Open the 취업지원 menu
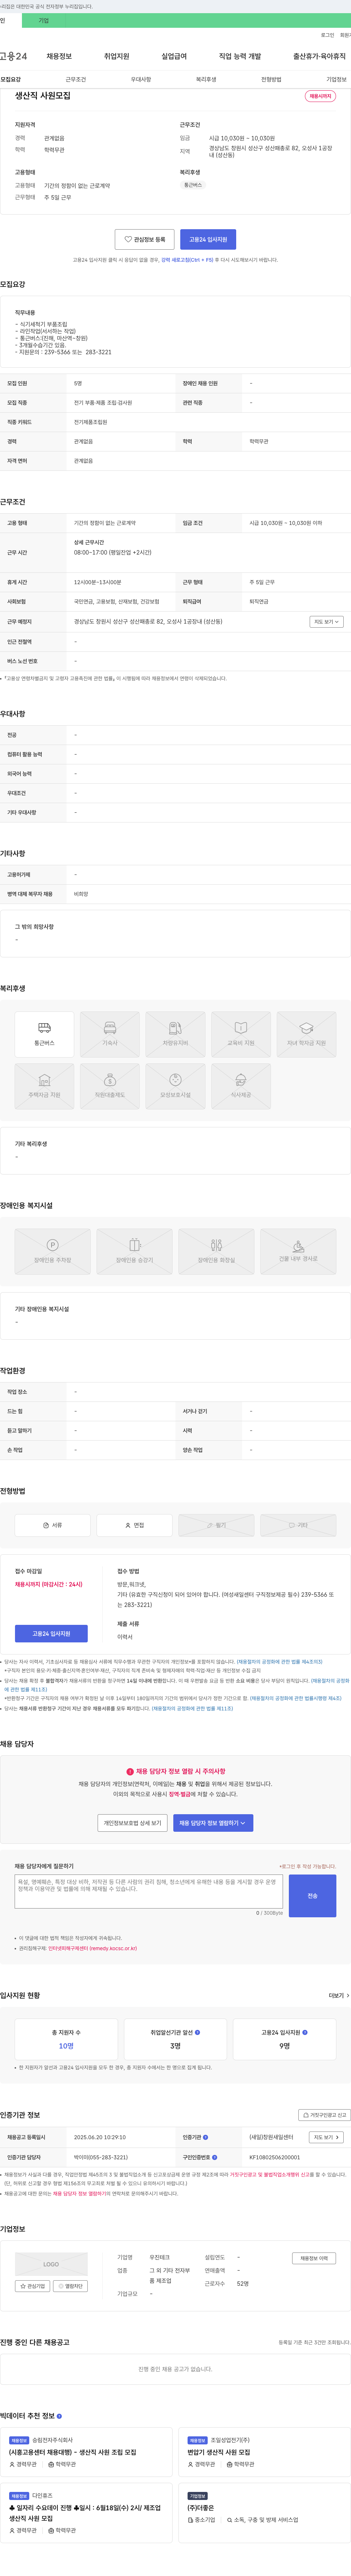Image resolution: width=351 pixels, height=2576 pixels. [117, 56]
